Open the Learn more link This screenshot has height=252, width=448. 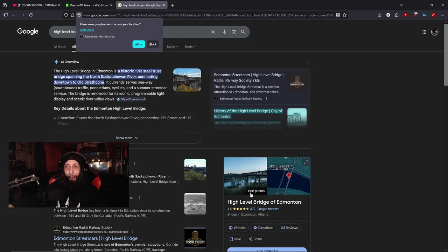pyautogui.click(x=87, y=30)
